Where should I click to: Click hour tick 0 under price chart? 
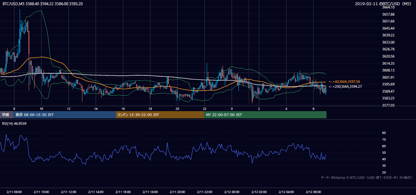pyautogui.click(x=232, y=109)
